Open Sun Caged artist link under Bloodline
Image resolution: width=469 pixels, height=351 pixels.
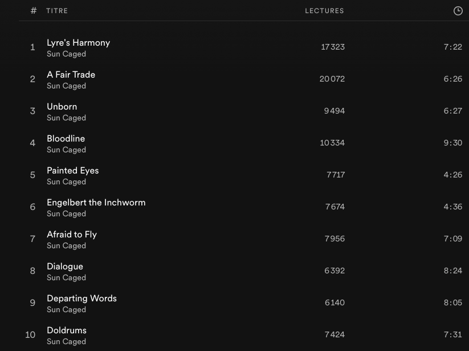pyautogui.click(x=66, y=150)
